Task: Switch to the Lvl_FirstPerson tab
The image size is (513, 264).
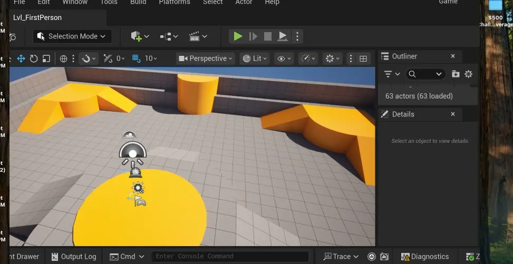Action: [x=37, y=17]
